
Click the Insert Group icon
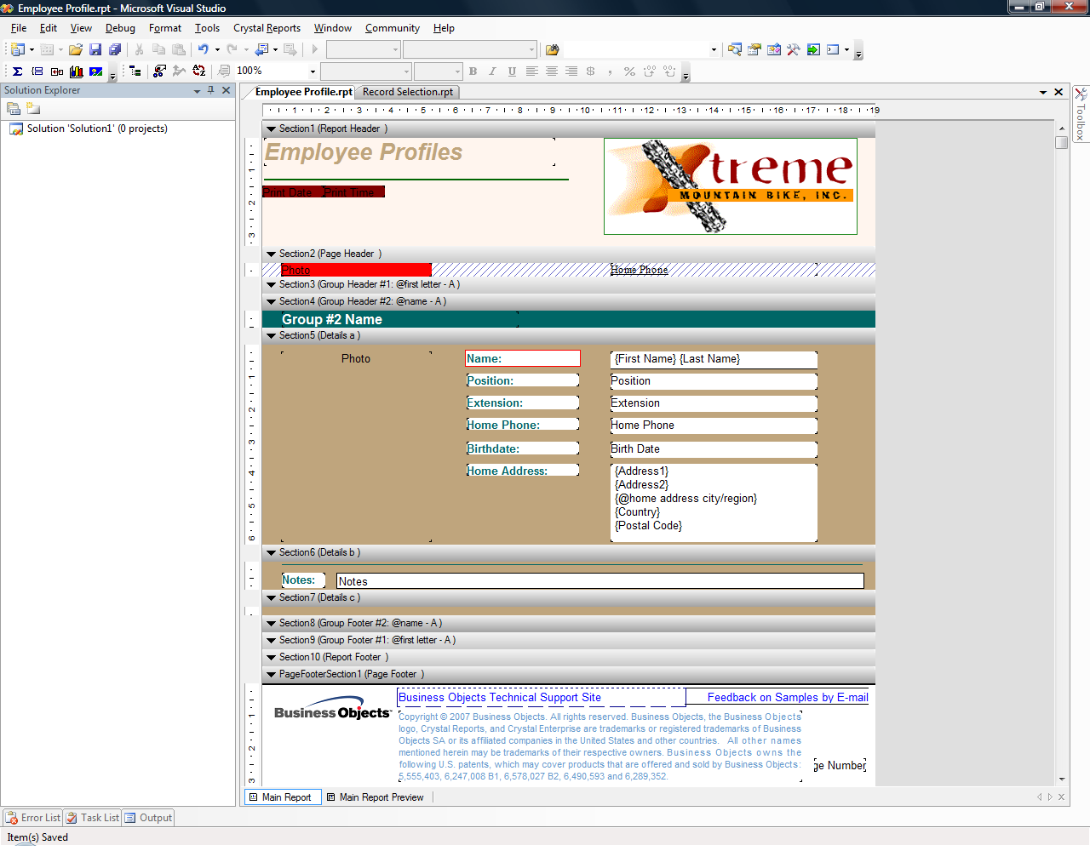pyautogui.click(x=37, y=71)
